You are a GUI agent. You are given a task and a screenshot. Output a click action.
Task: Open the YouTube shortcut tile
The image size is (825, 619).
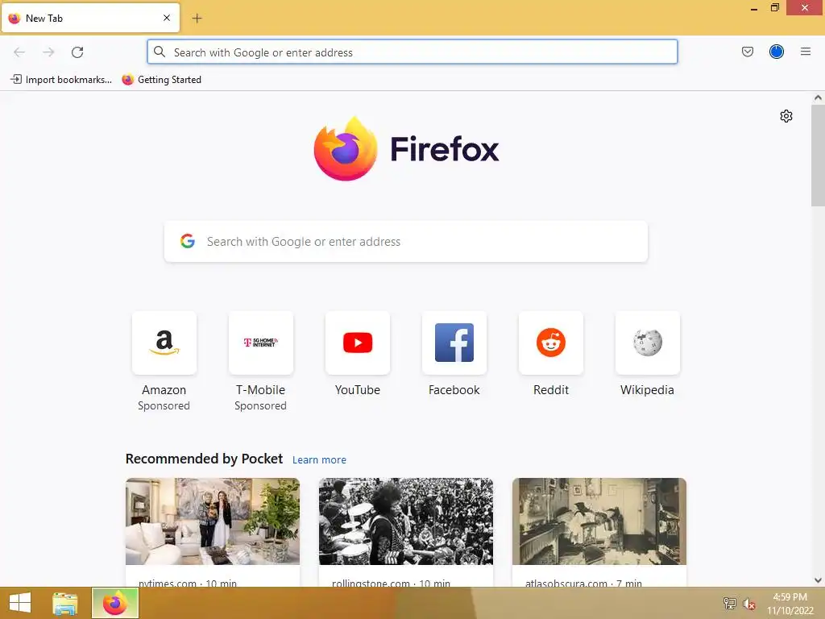(x=357, y=343)
